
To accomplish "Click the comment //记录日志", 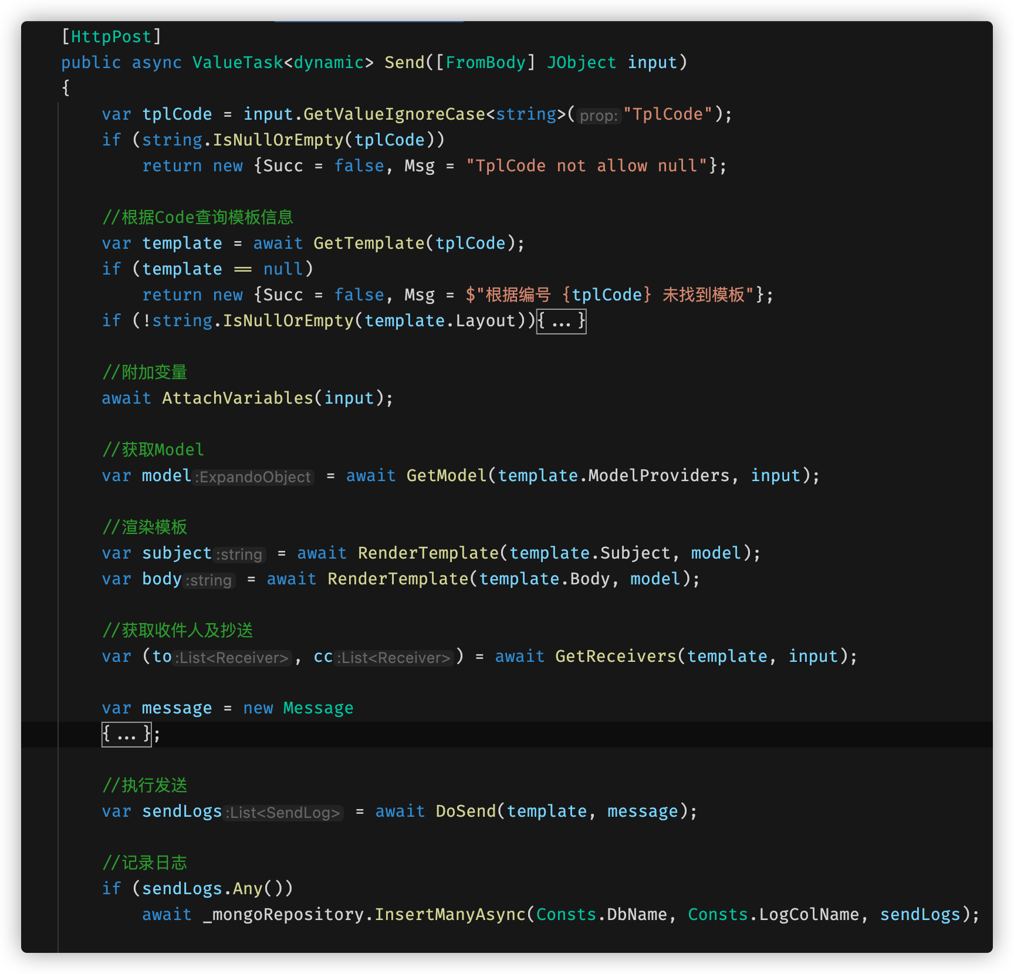I will (x=144, y=863).
